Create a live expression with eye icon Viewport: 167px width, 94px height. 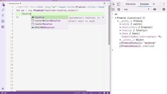(x=155, y=9)
